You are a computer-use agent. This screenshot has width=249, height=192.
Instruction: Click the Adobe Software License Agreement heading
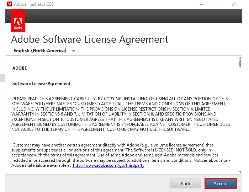click(x=90, y=39)
